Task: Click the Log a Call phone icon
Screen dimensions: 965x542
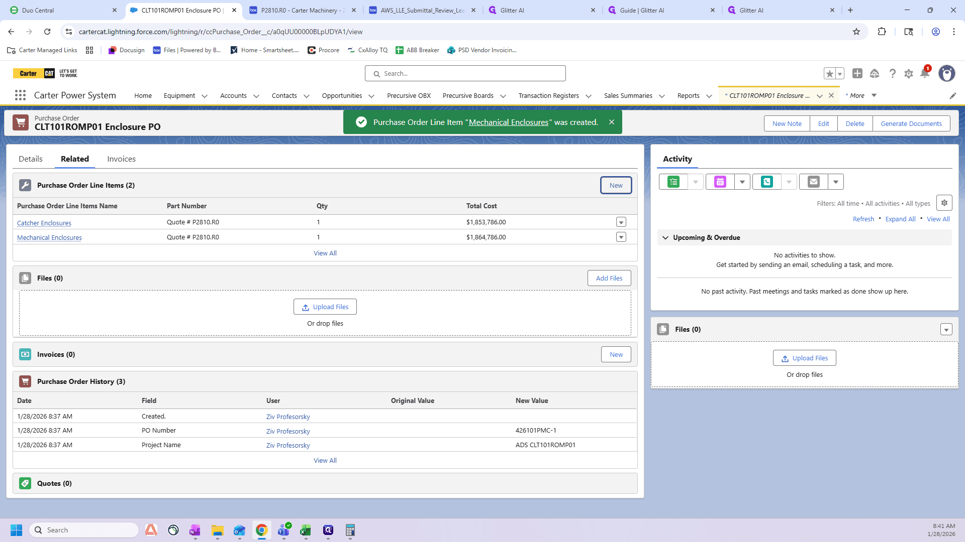Action: tap(767, 182)
